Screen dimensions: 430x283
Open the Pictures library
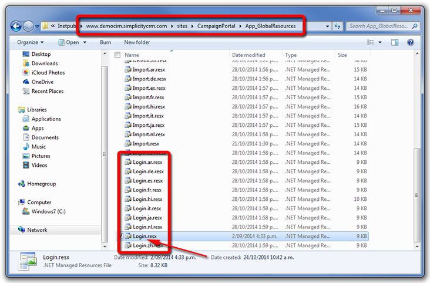36,156
